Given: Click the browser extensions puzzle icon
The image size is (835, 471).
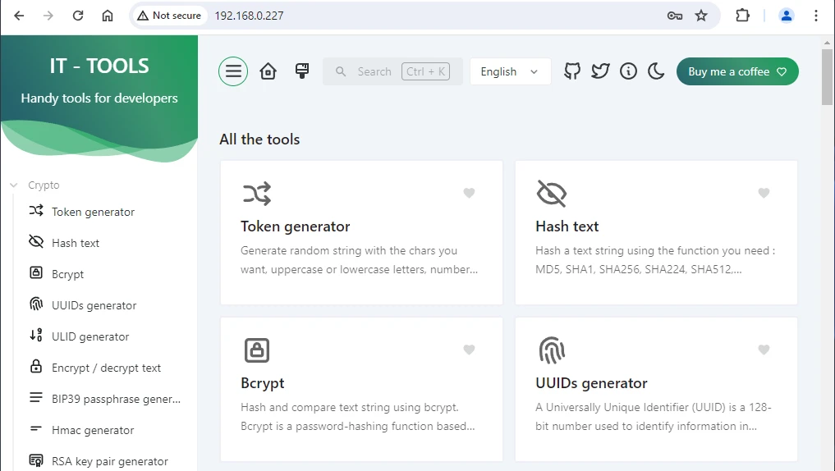Looking at the screenshot, I should [x=742, y=16].
